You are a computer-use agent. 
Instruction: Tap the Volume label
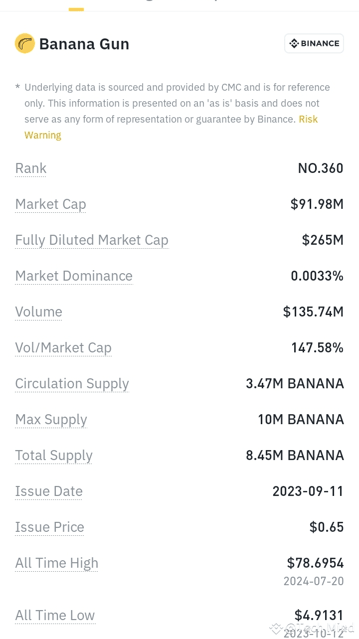[38, 312]
